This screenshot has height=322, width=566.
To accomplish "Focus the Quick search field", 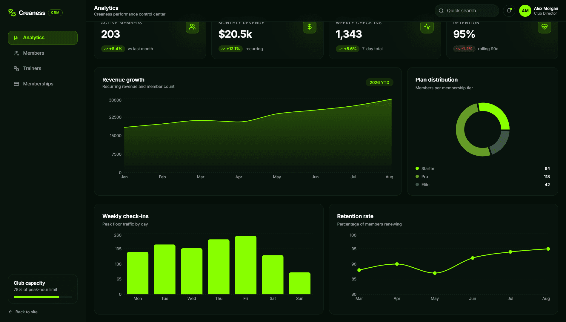I will pyautogui.click(x=467, y=11).
